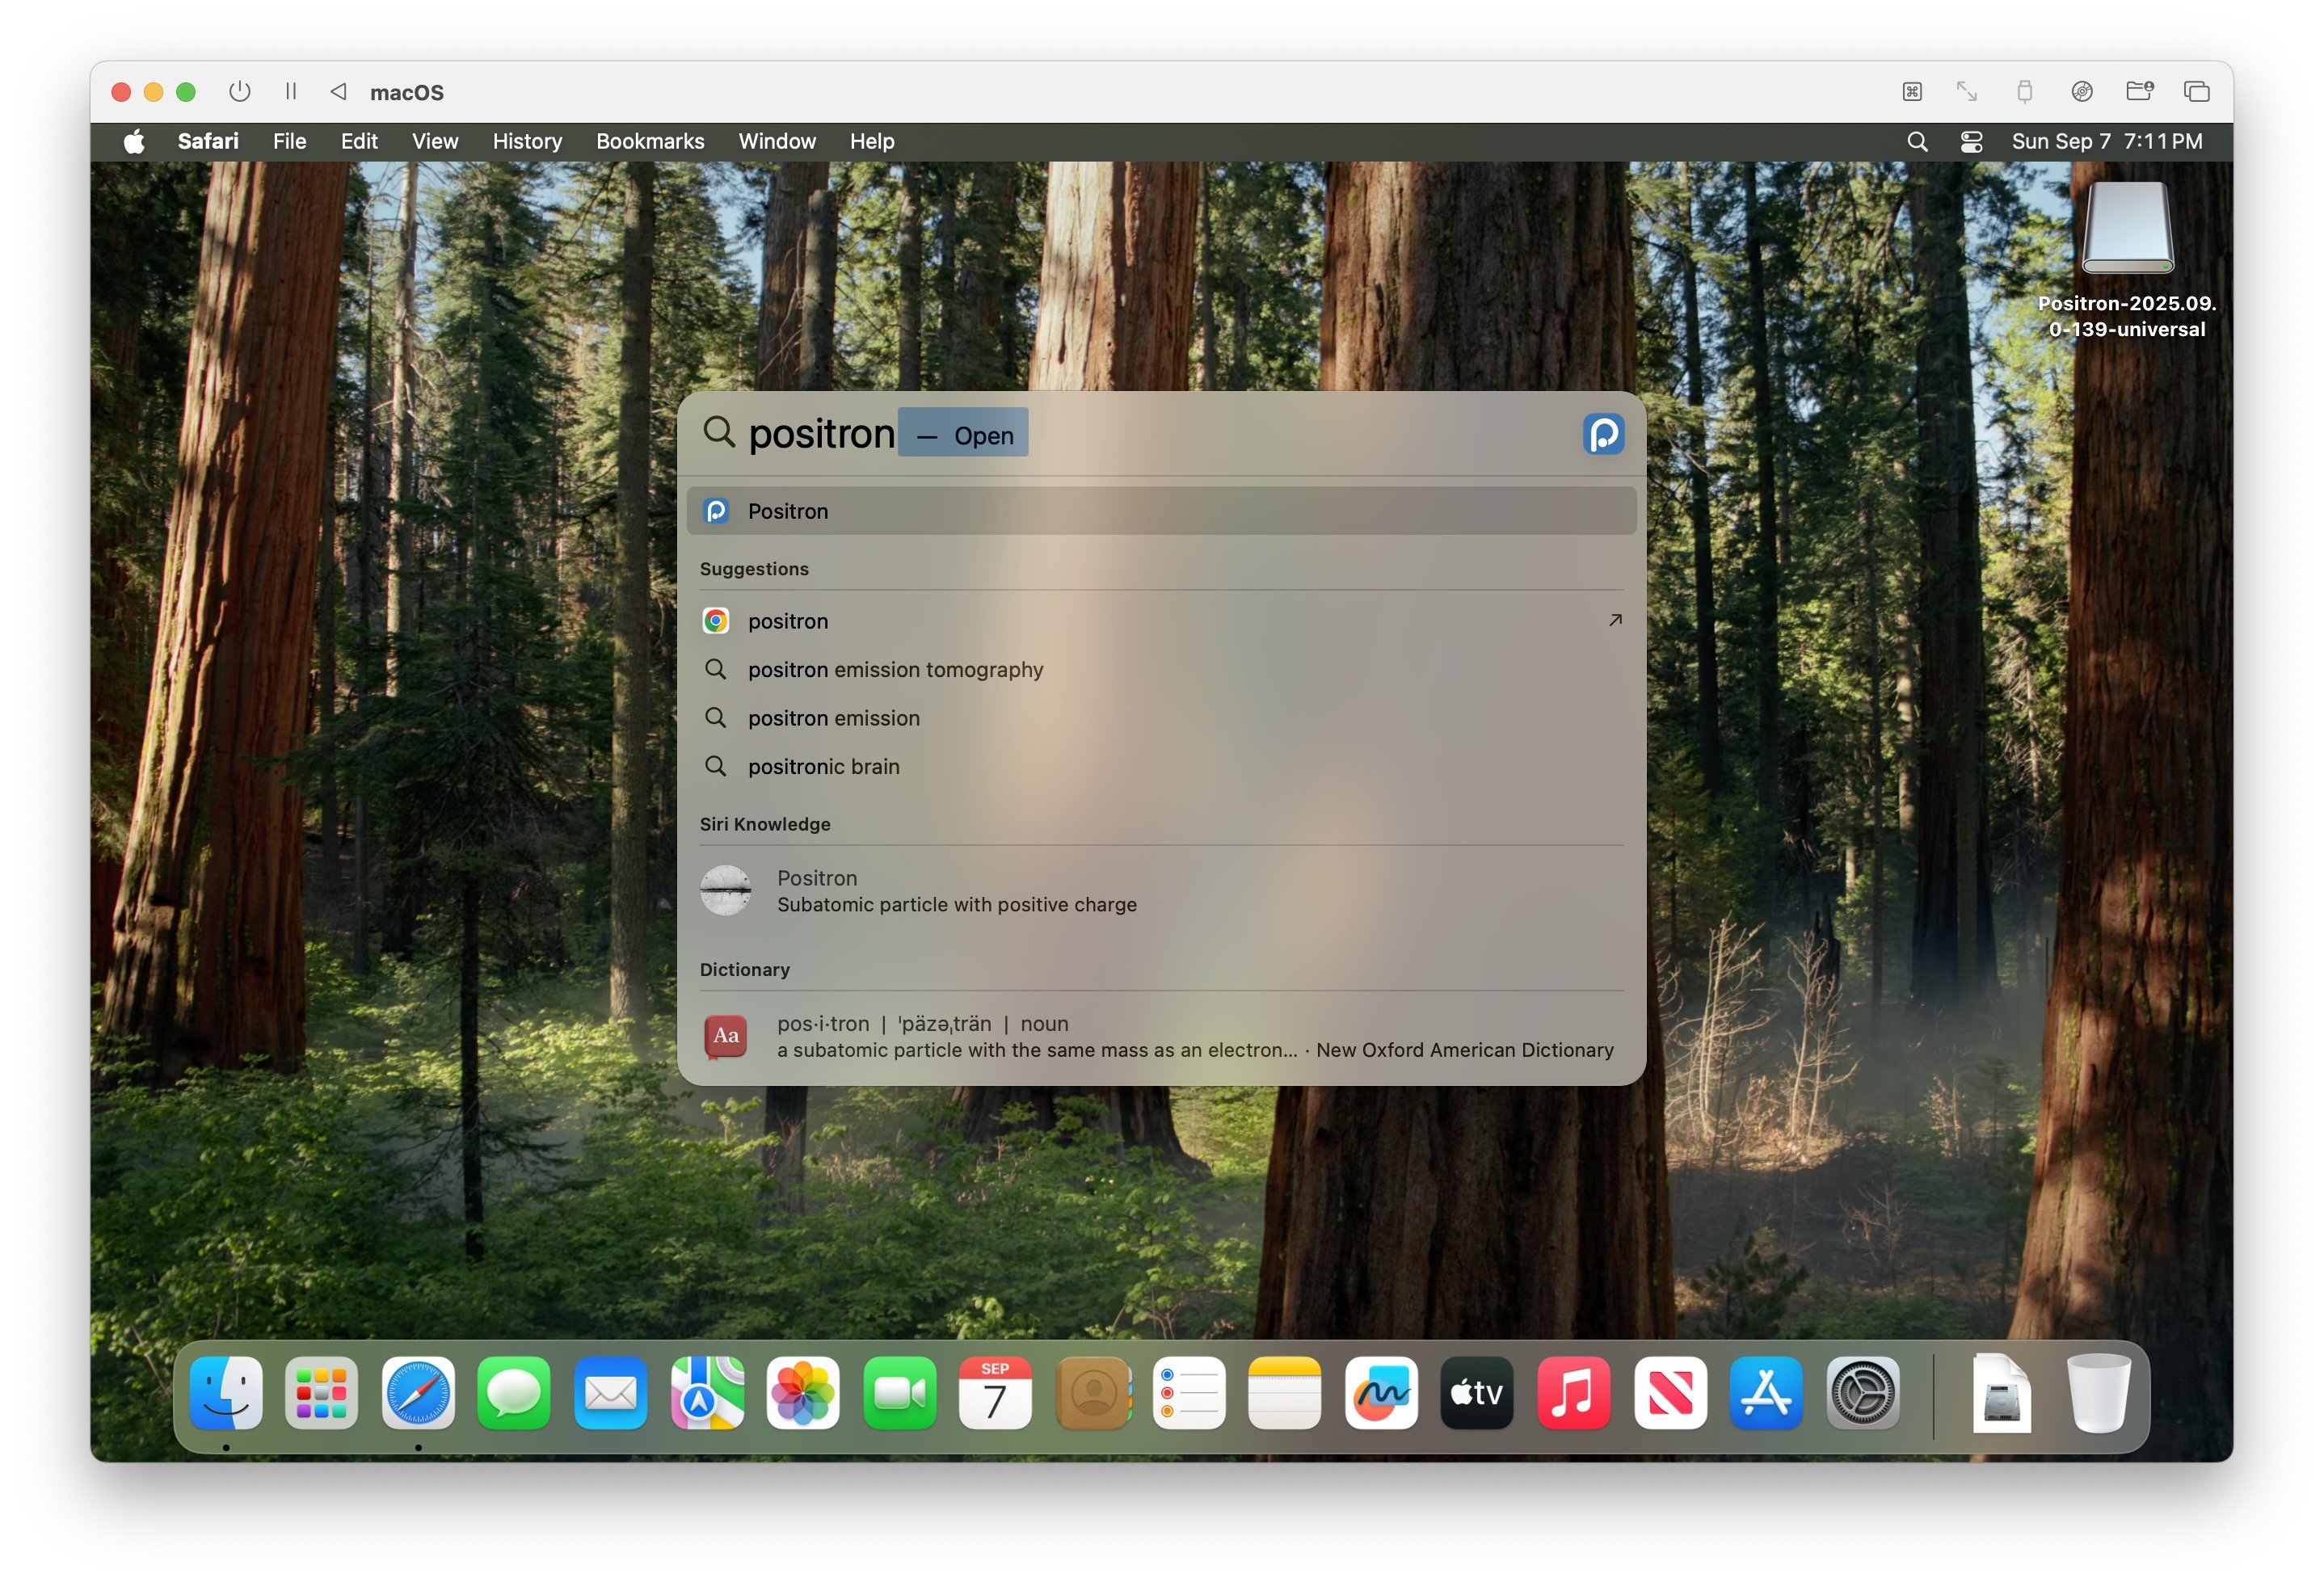Open the View menu
This screenshot has height=1582, width=2324.
point(435,141)
